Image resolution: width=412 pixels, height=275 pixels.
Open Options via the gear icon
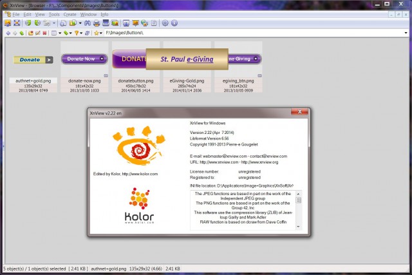(165, 23)
